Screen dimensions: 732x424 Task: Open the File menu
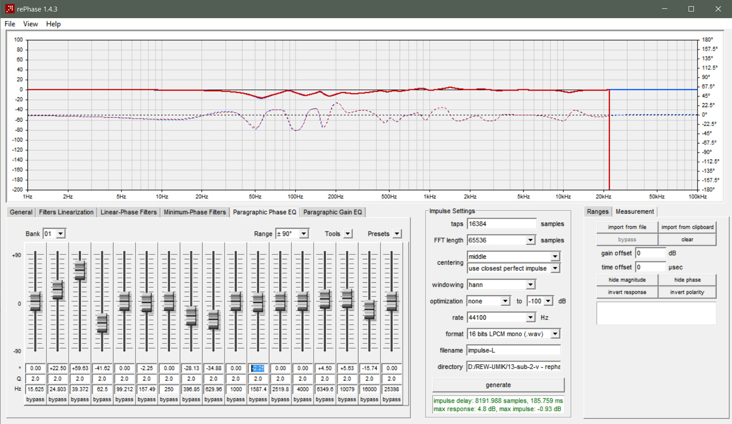point(10,24)
